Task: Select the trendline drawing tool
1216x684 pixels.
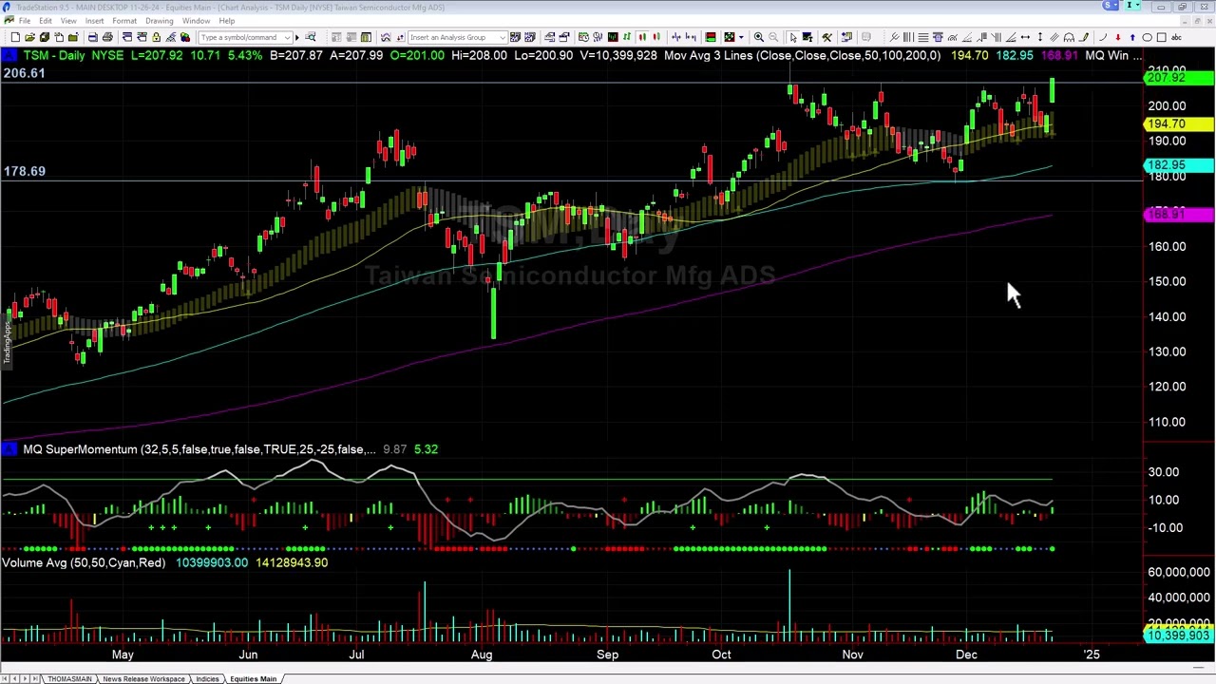Action: click(966, 37)
